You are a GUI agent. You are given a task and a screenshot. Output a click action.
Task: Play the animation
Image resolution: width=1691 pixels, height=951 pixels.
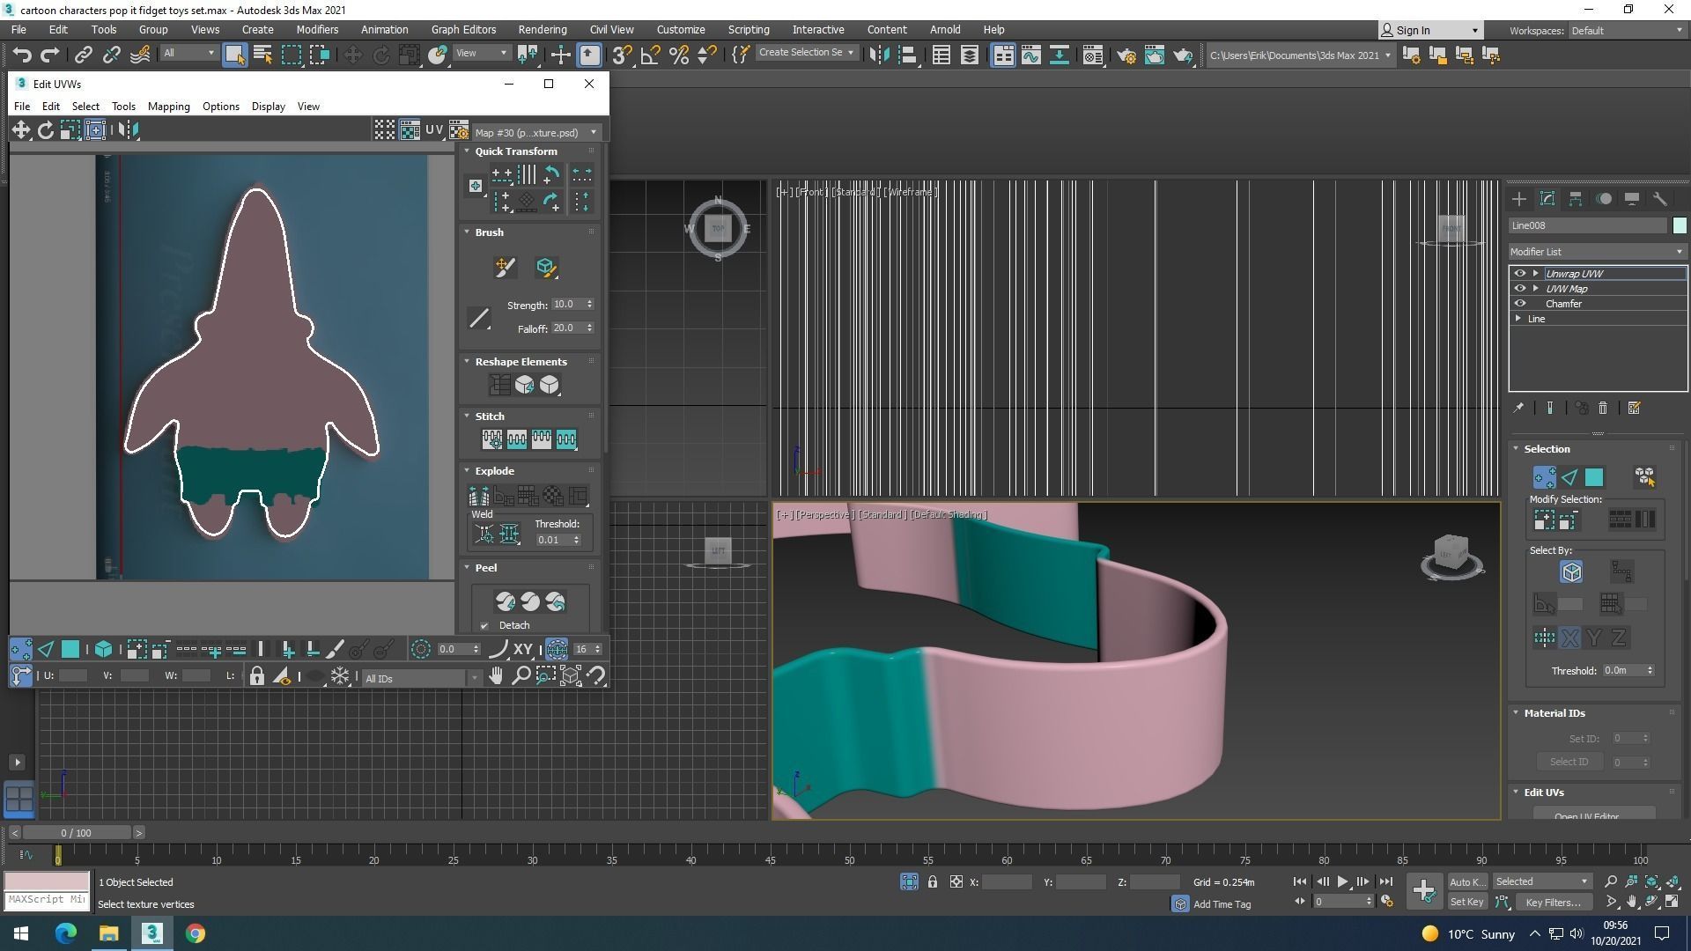click(x=1342, y=881)
